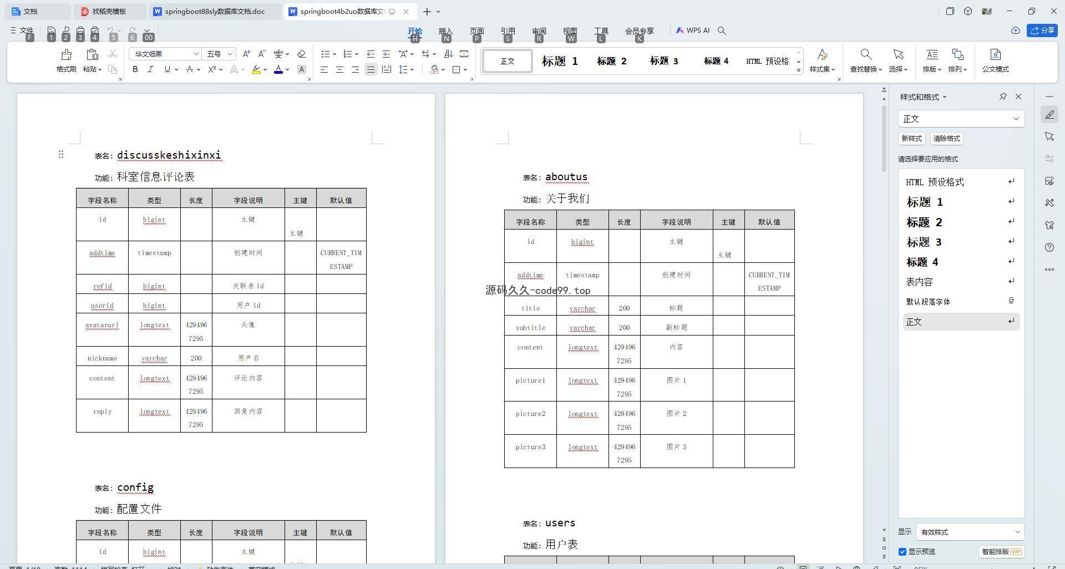Increase font size with the A+ icon
Screen dimensions: 1065x569
pos(246,54)
